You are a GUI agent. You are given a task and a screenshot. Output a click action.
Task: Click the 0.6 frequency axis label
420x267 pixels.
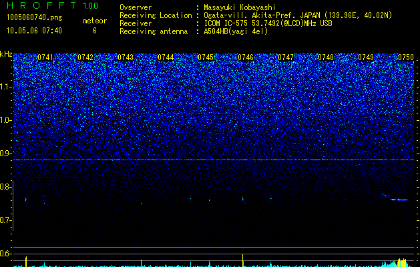(6, 254)
